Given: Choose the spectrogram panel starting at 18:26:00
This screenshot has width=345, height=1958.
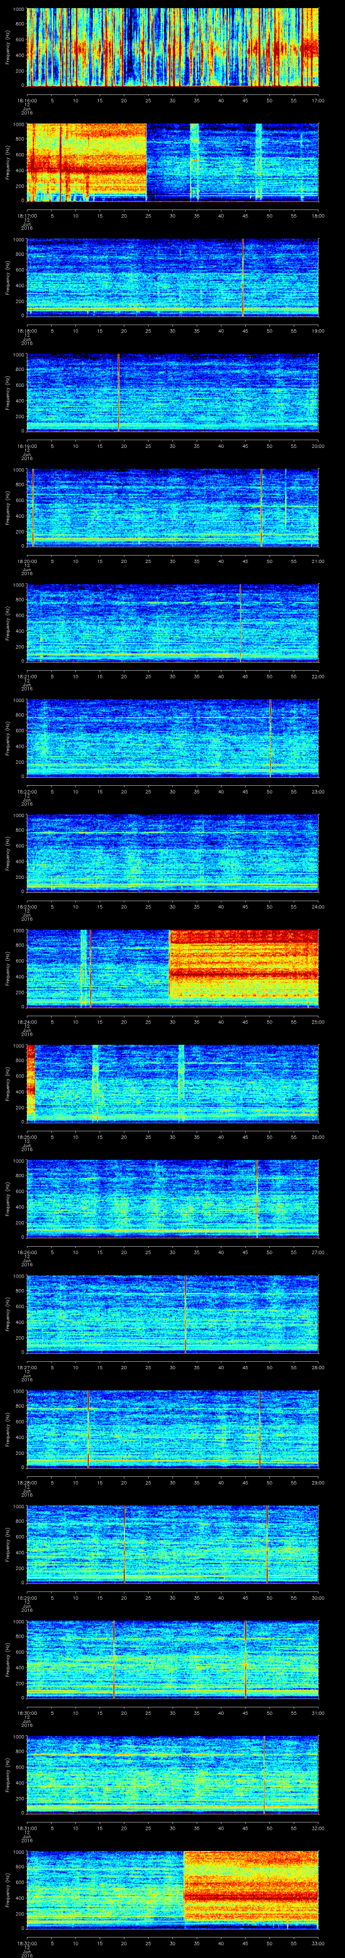Looking at the screenshot, I should pos(173,1199).
